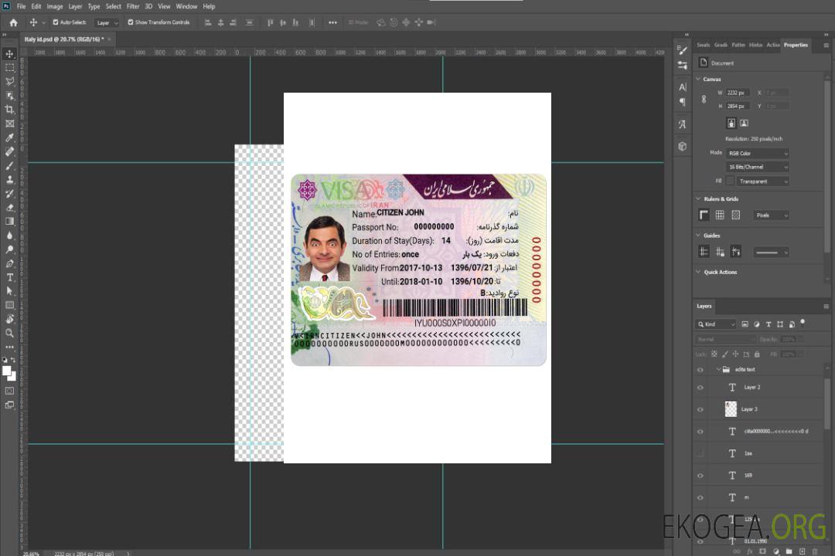The height and width of the screenshot is (556, 835).
Task: Select the Blur tool
Action: [9, 236]
